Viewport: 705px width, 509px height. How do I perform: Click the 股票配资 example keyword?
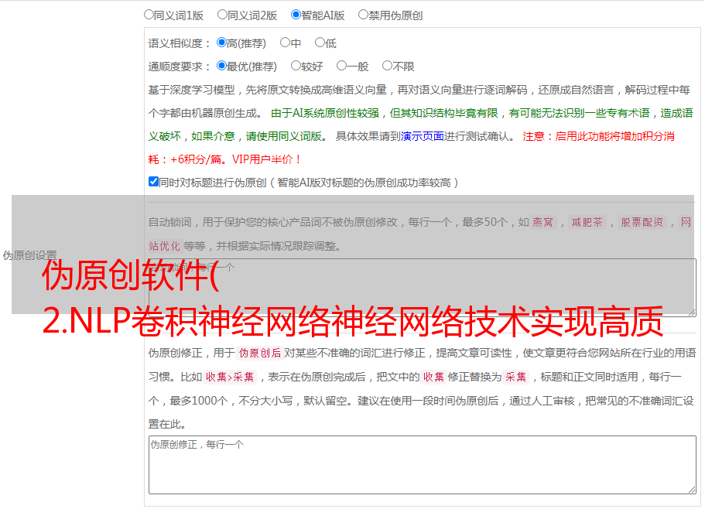click(642, 222)
